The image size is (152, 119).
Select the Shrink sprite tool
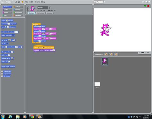tap(103, 2)
